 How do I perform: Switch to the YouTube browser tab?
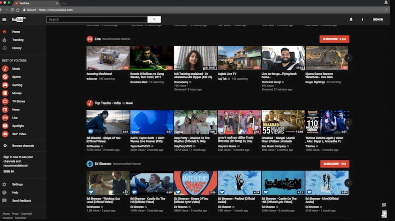pyautogui.click(x=24, y=2)
